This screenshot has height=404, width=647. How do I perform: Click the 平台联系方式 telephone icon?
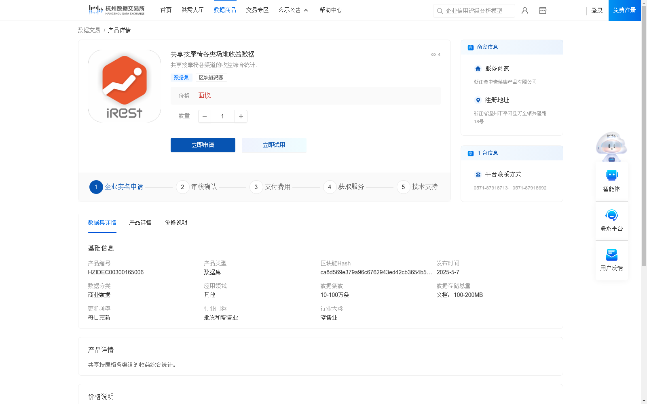pos(478,175)
